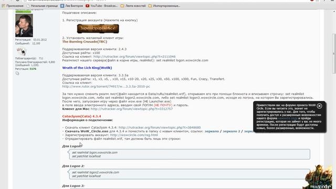This screenshot has width=336, height=189.
Task: Click the зеркало 2 mirror link
Action: [x=232, y=131]
